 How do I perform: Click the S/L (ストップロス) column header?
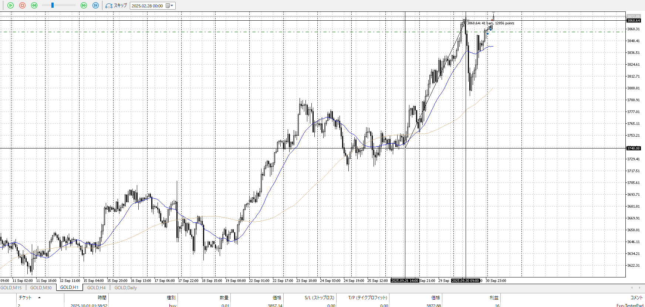[x=320, y=298]
